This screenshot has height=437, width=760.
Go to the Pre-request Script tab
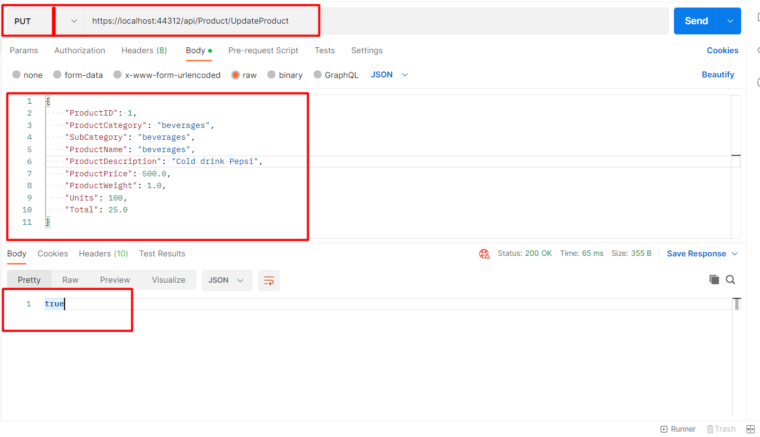(x=263, y=51)
